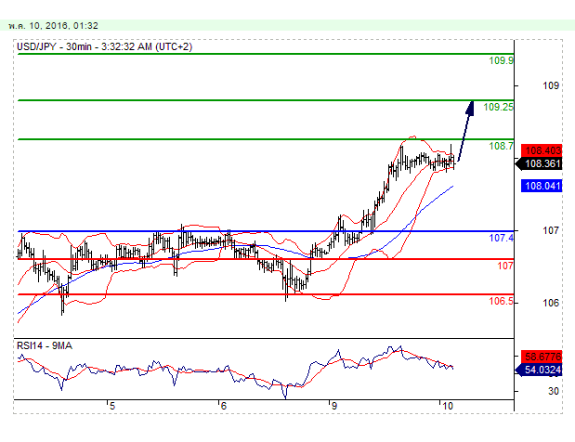Click the blue 107.4 pivot level label
This screenshot has height=442, width=575.
501,239
